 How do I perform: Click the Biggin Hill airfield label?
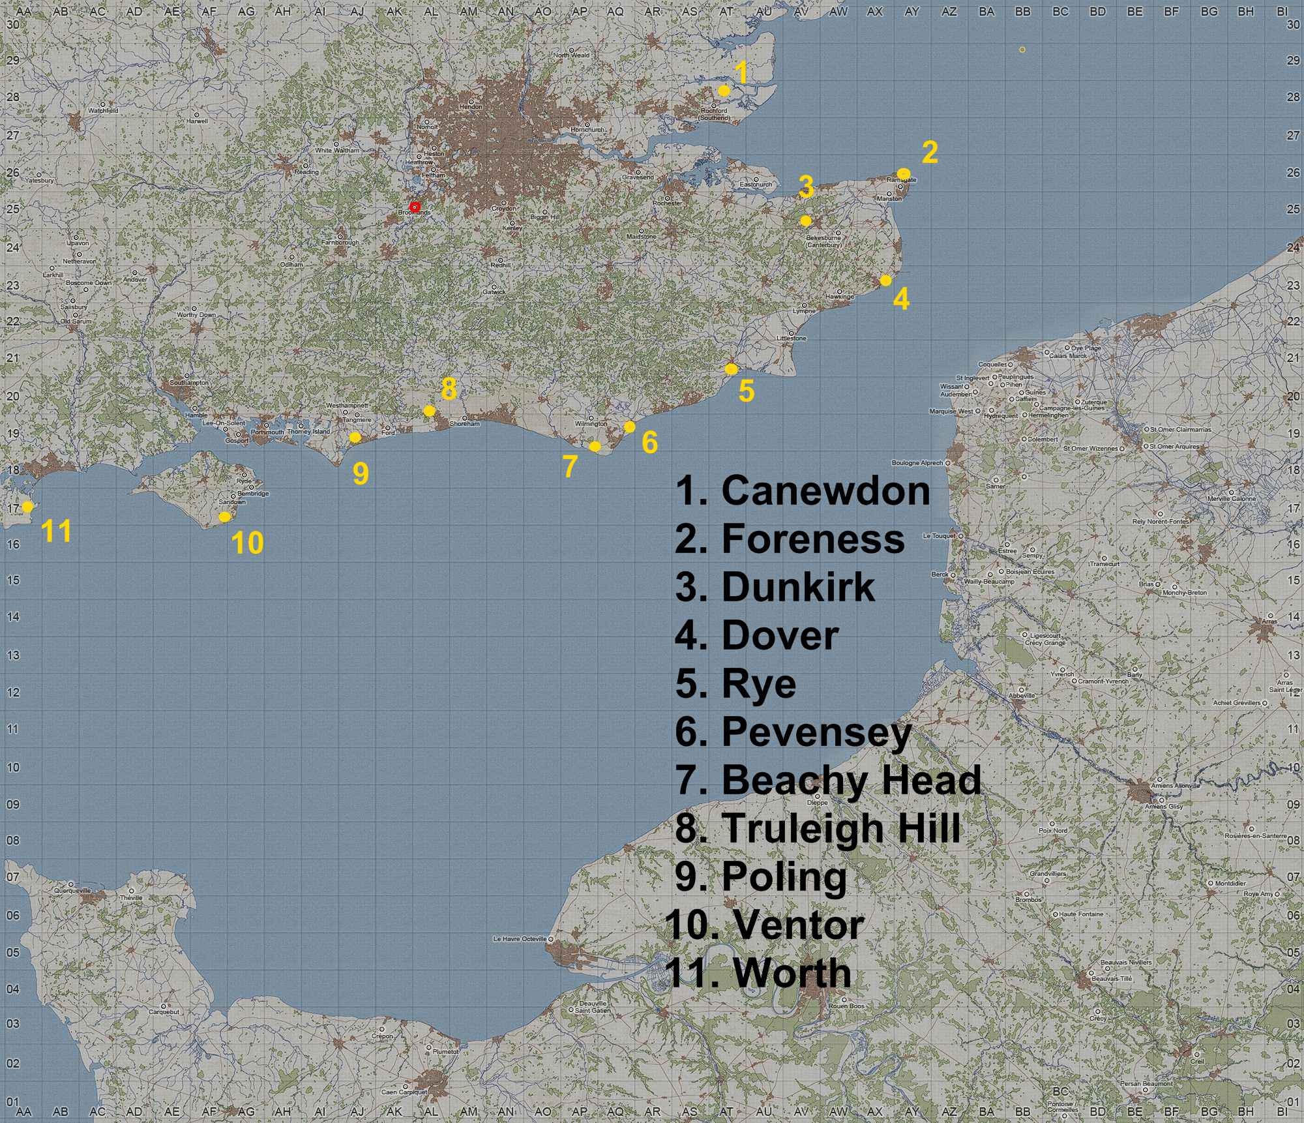[x=544, y=217]
